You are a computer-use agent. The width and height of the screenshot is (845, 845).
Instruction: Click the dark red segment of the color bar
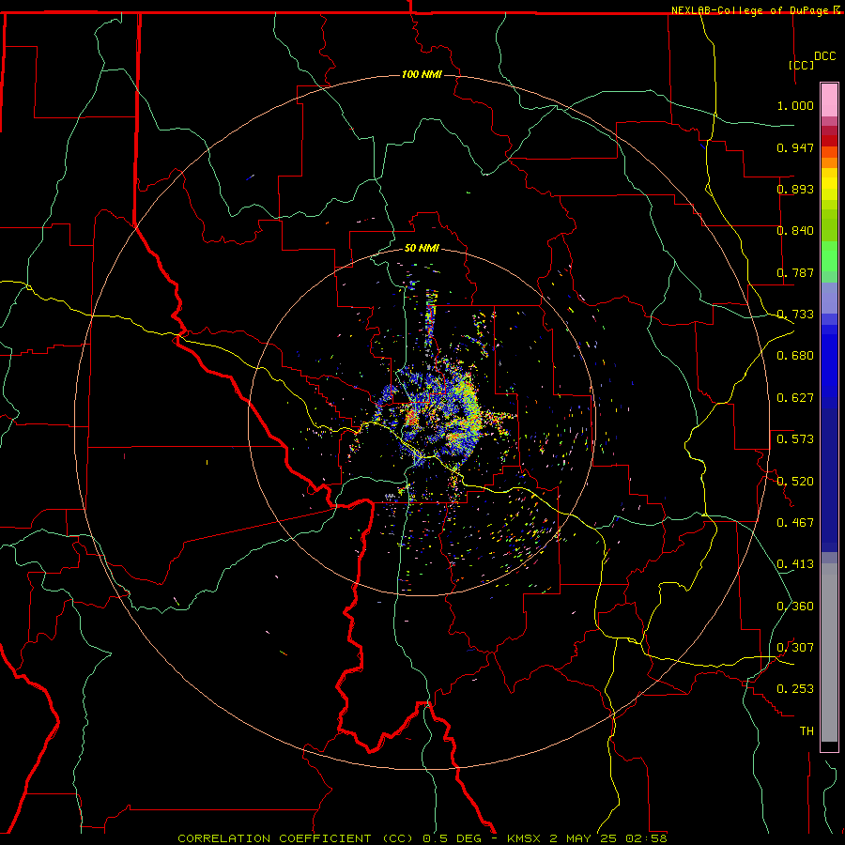click(829, 140)
